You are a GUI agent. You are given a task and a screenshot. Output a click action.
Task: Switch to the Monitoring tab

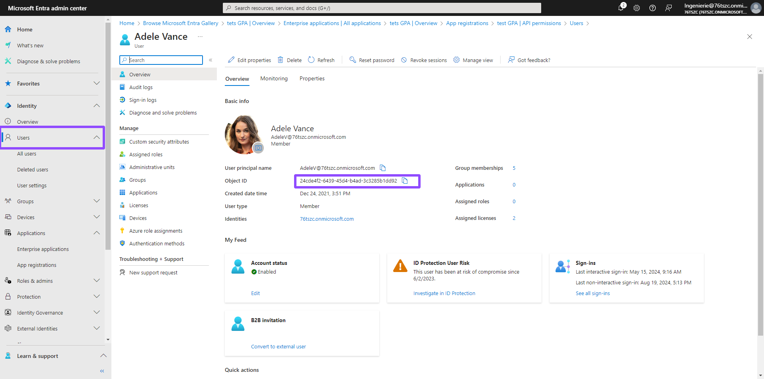274,78
